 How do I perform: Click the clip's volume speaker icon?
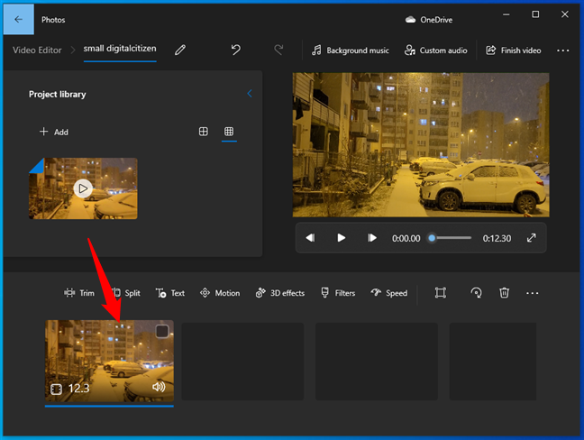[x=159, y=387]
